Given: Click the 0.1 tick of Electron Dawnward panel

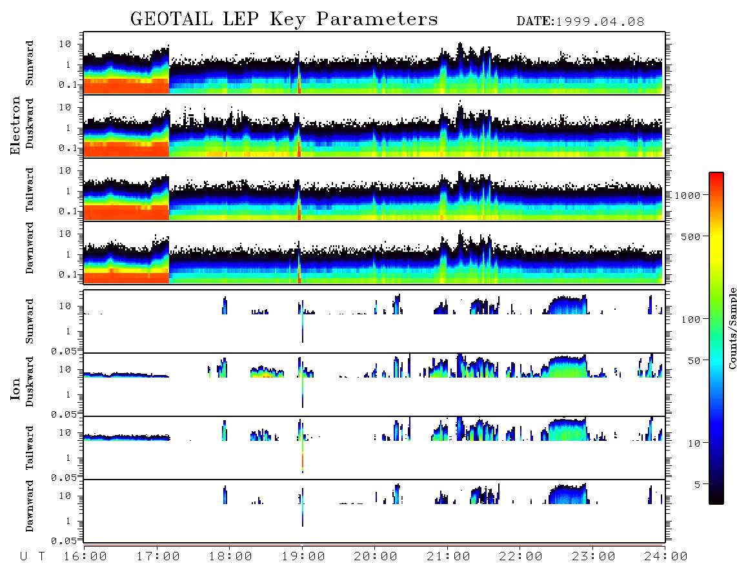Looking at the screenshot, I should click(x=68, y=274).
